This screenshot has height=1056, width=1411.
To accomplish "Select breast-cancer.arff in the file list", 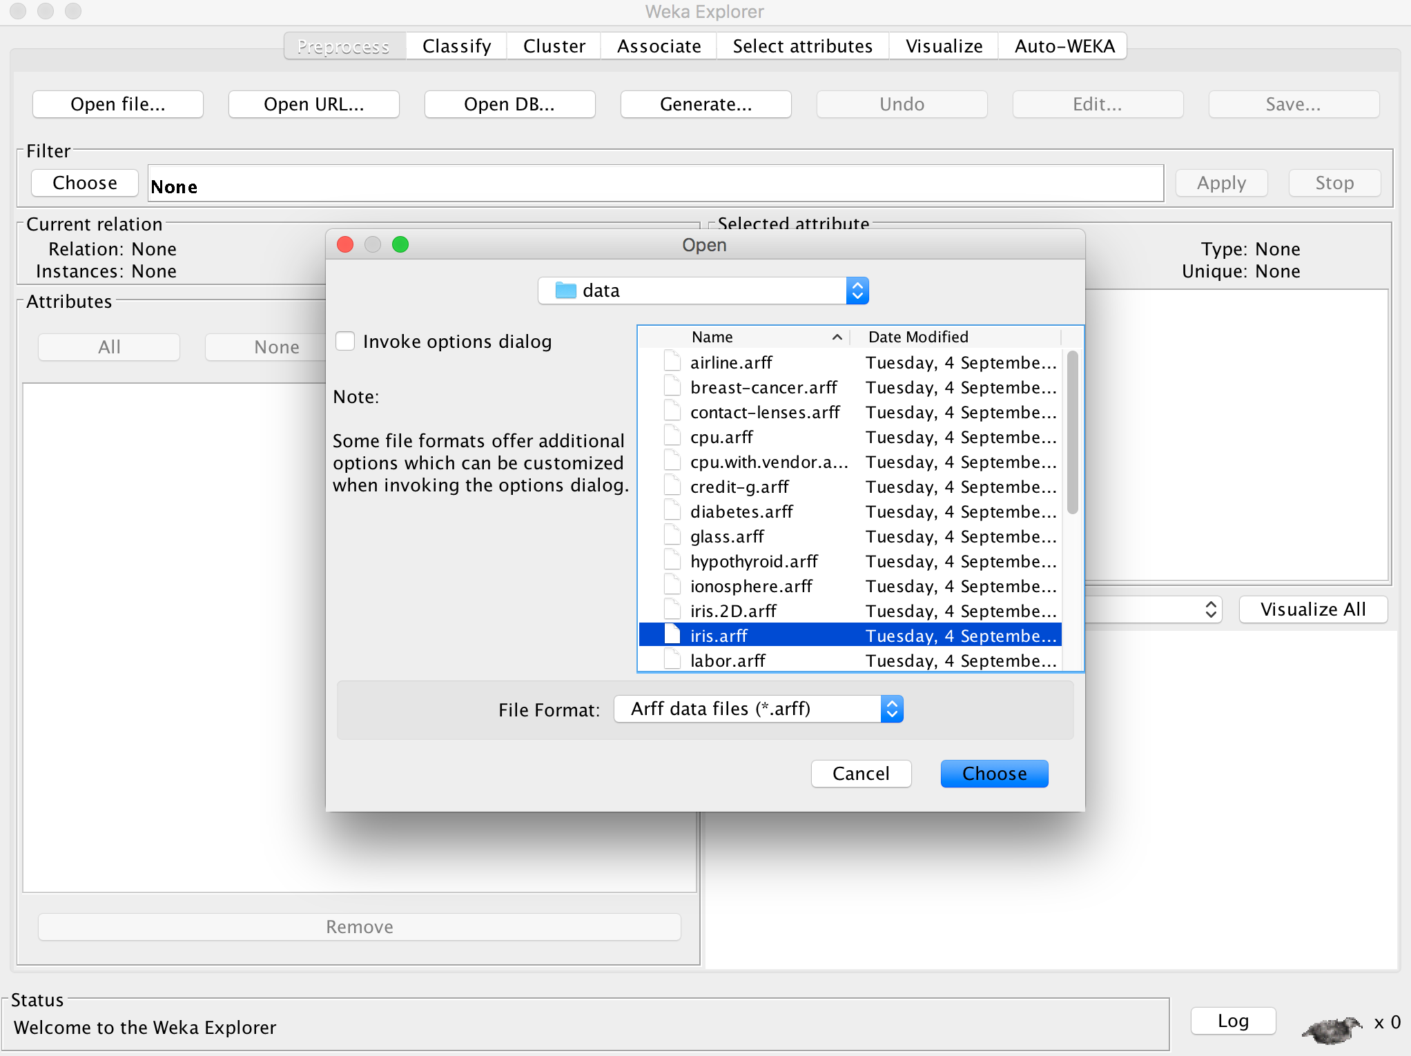I will click(763, 387).
